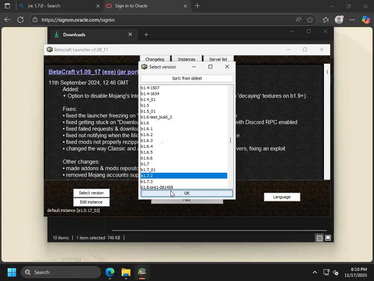
Task: Open the Instances tab in Betacraft
Action: pyautogui.click(x=187, y=59)
